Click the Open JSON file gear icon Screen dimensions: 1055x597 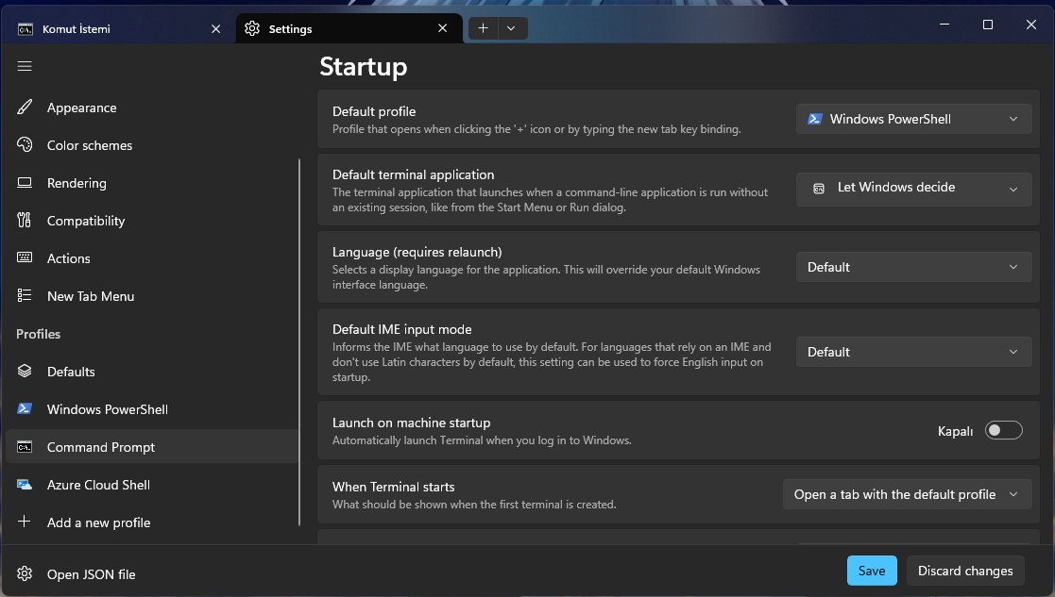25,573
